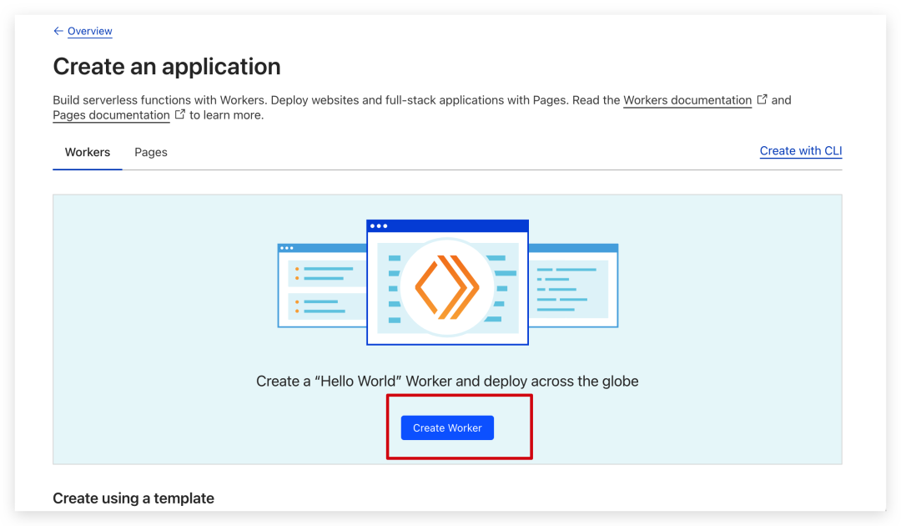The height and width of the screenshot is (526, 901).
Task: Click the back arrow beside Overview
Action: point(58,31)
